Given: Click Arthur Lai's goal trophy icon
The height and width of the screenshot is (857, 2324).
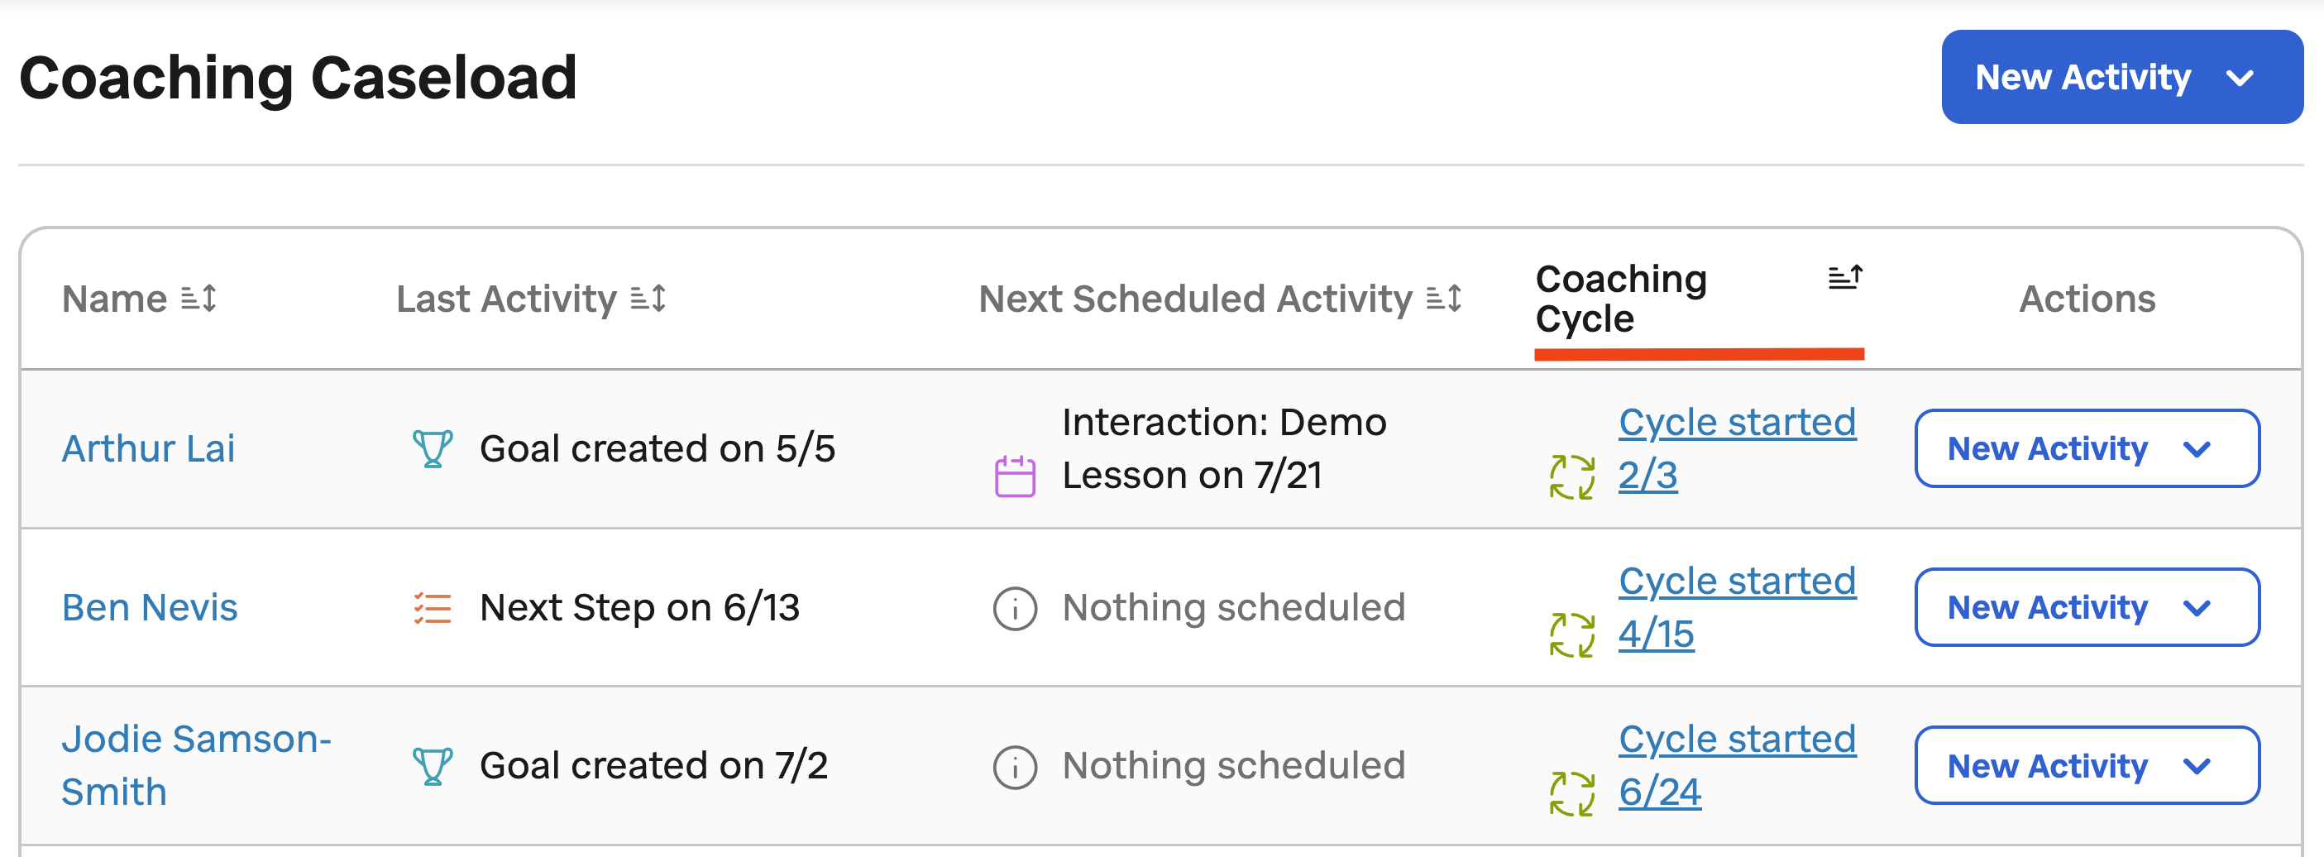Looking at the screenshot, I should click(433, 448).
